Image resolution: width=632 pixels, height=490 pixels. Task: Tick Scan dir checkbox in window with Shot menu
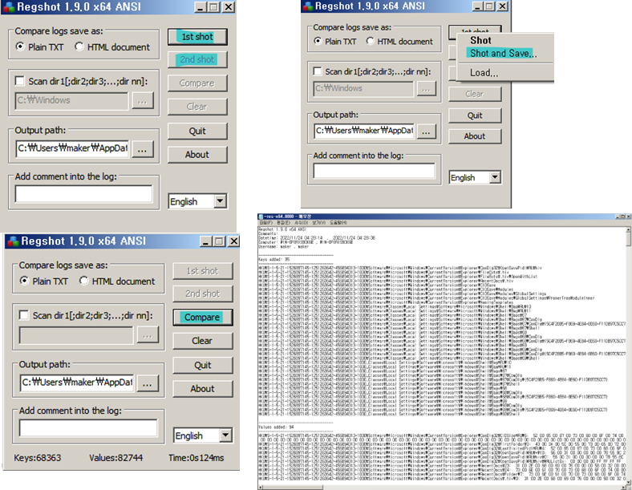pyautogui.click(x=318, y=71)
